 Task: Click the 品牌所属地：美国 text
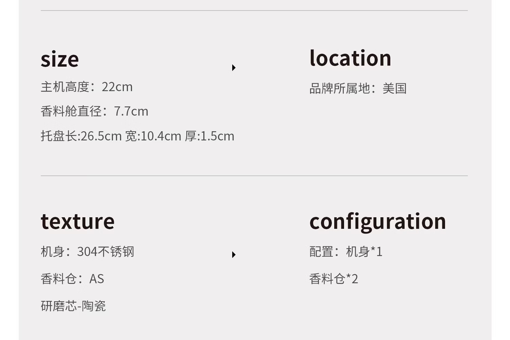click(358, 89)
